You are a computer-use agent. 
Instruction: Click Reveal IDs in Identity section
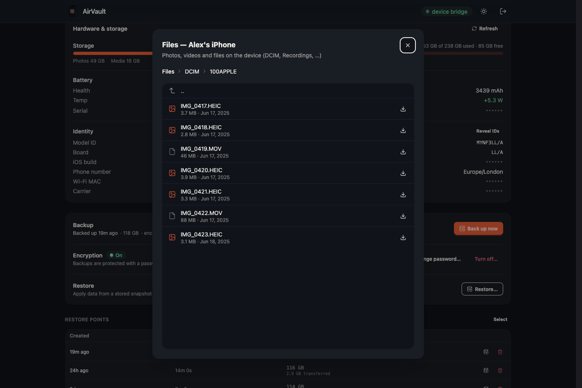coord(488,131)
